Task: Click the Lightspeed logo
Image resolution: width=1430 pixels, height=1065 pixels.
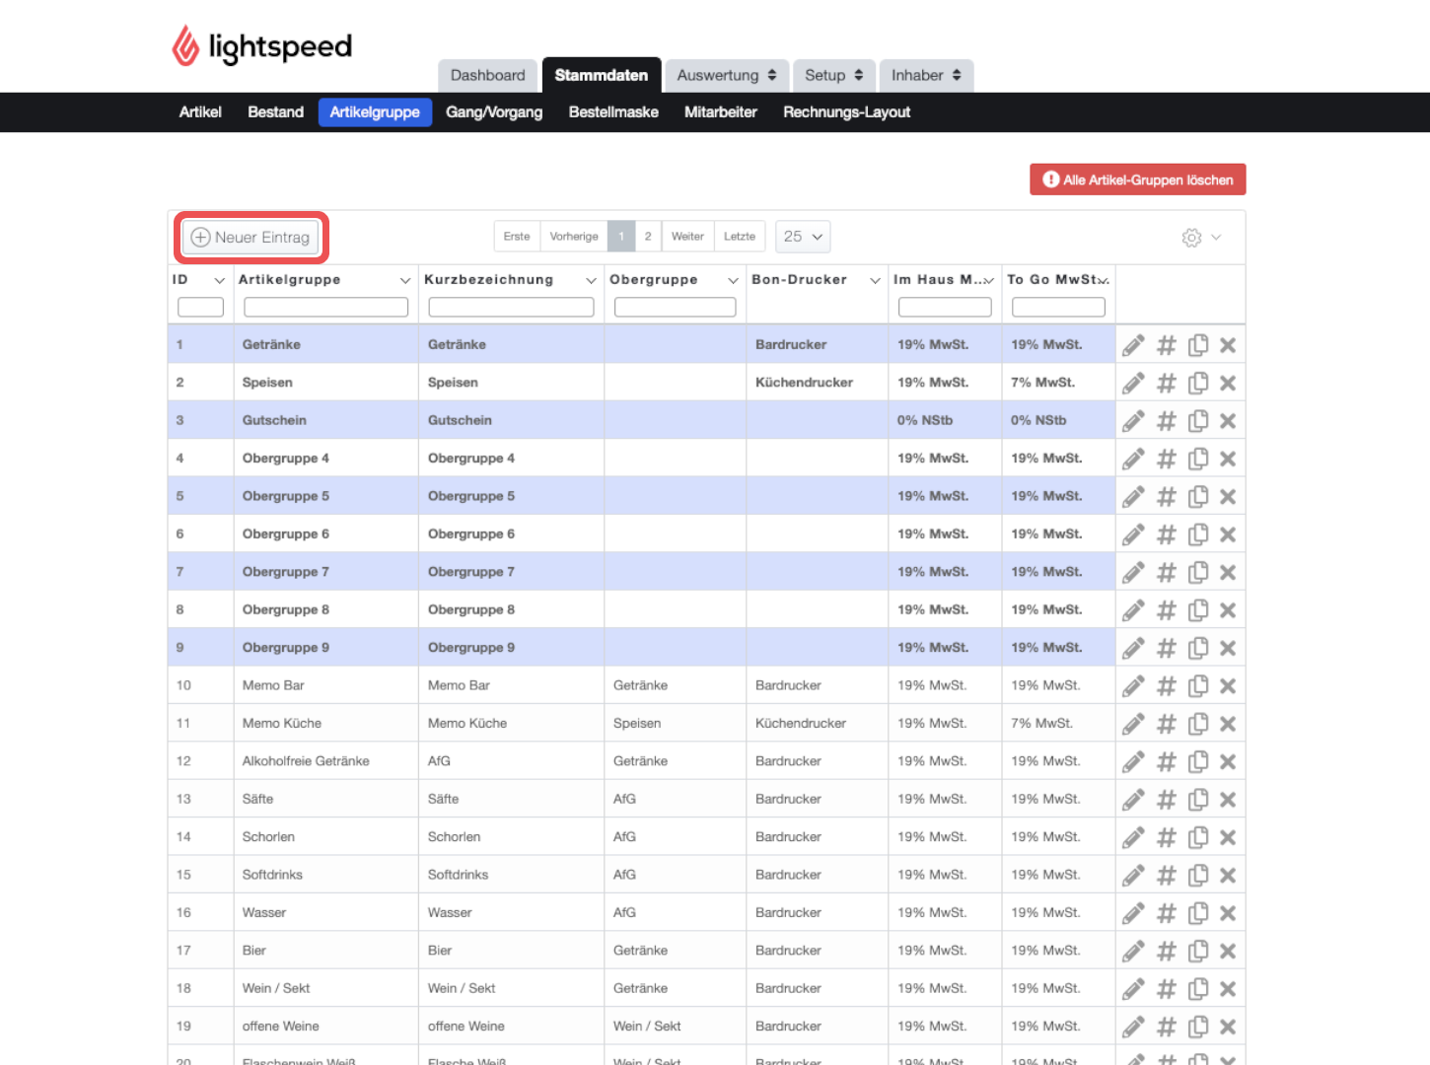Action: 262,46
